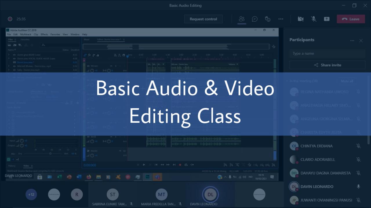This screenshot has width=371, height=208.
Task: Click the Request control button
Action: pyautogui.click(x=203, y=19)
